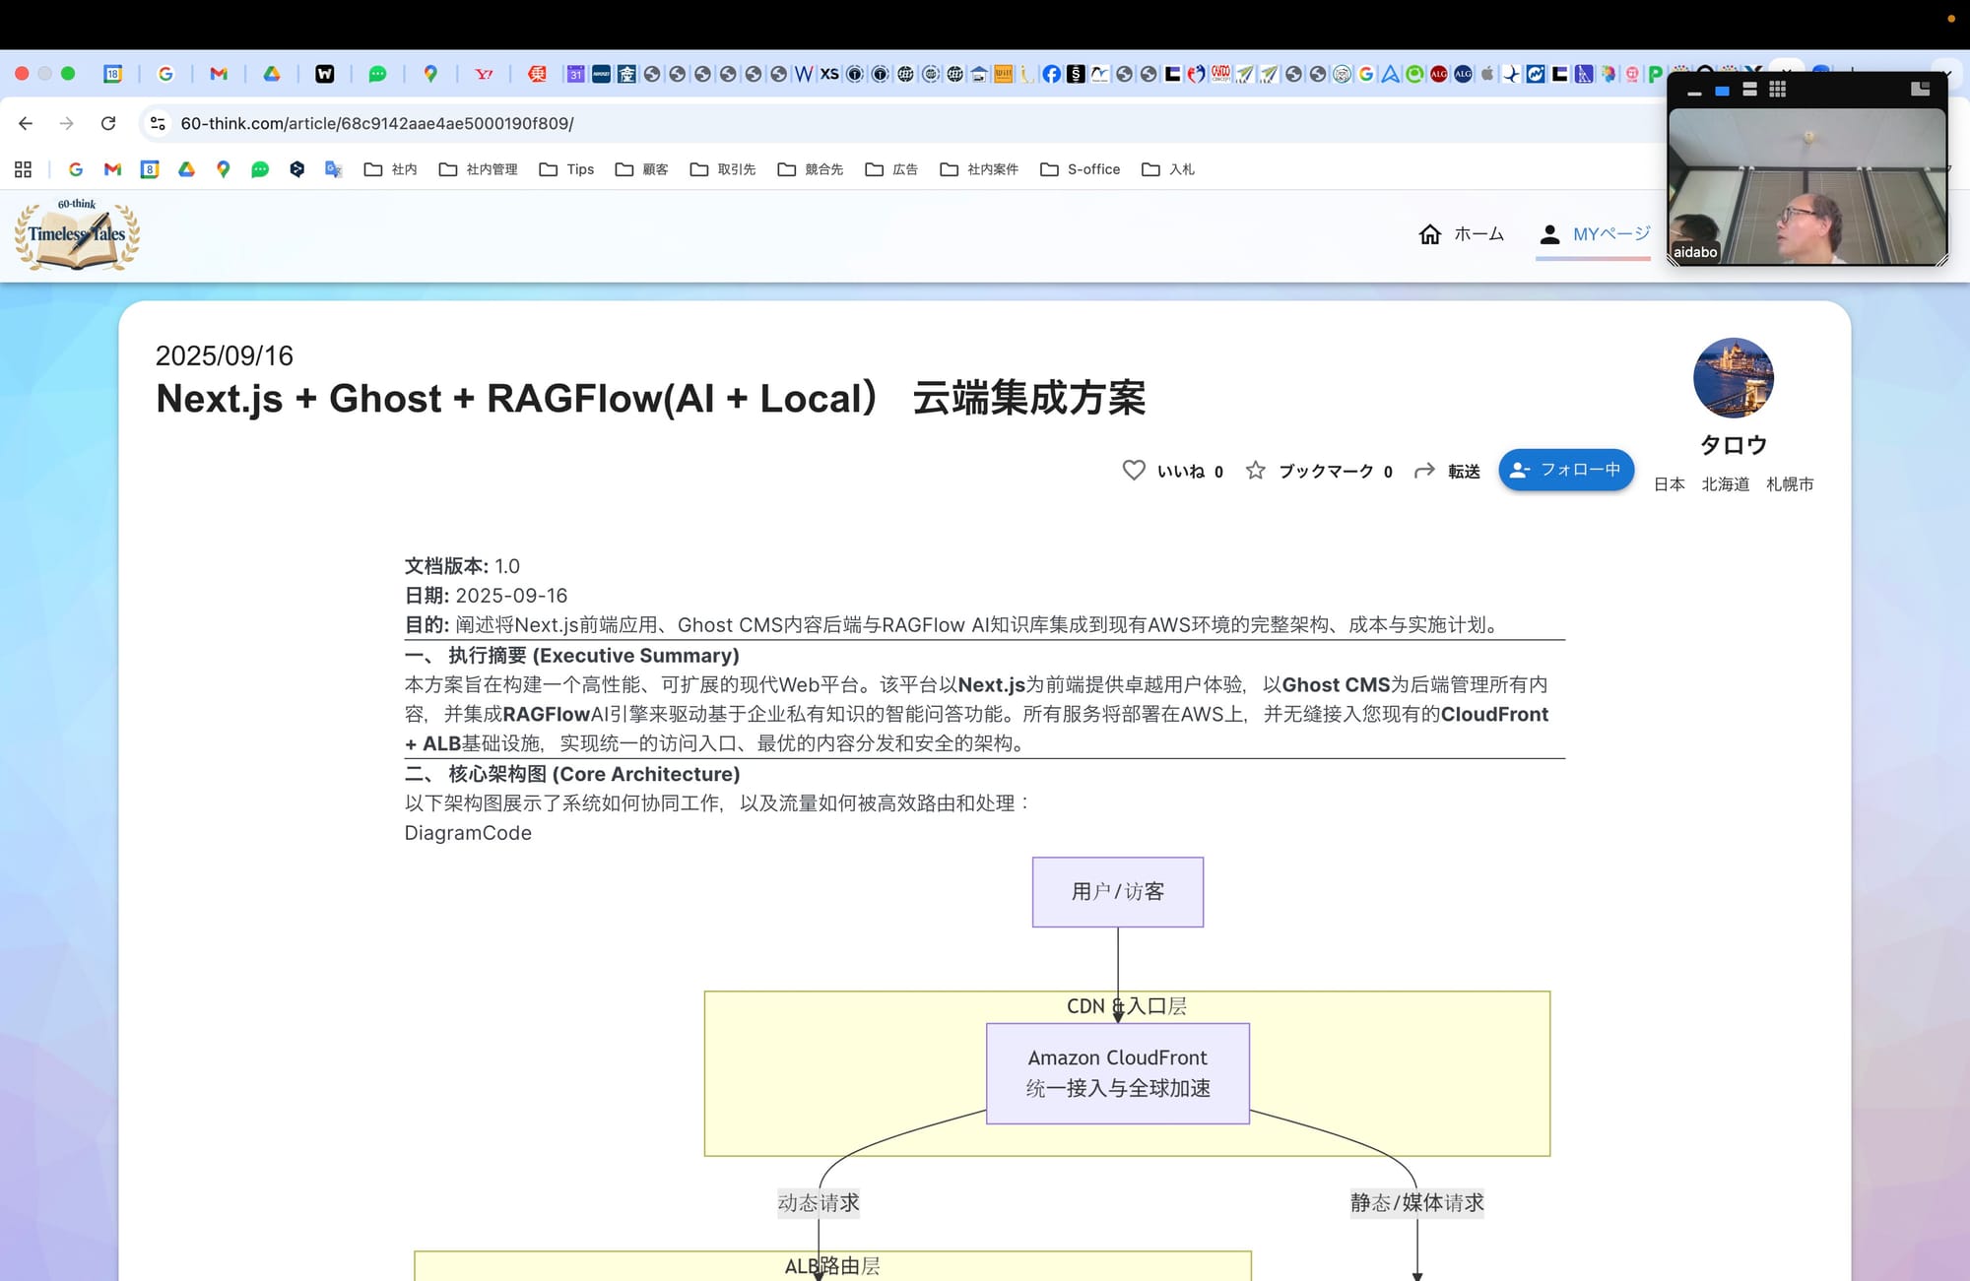The height and width of the screenshot is (1281, 1970).
Task: Expand the S-office bookmark folder
Action: point(1081,169)
